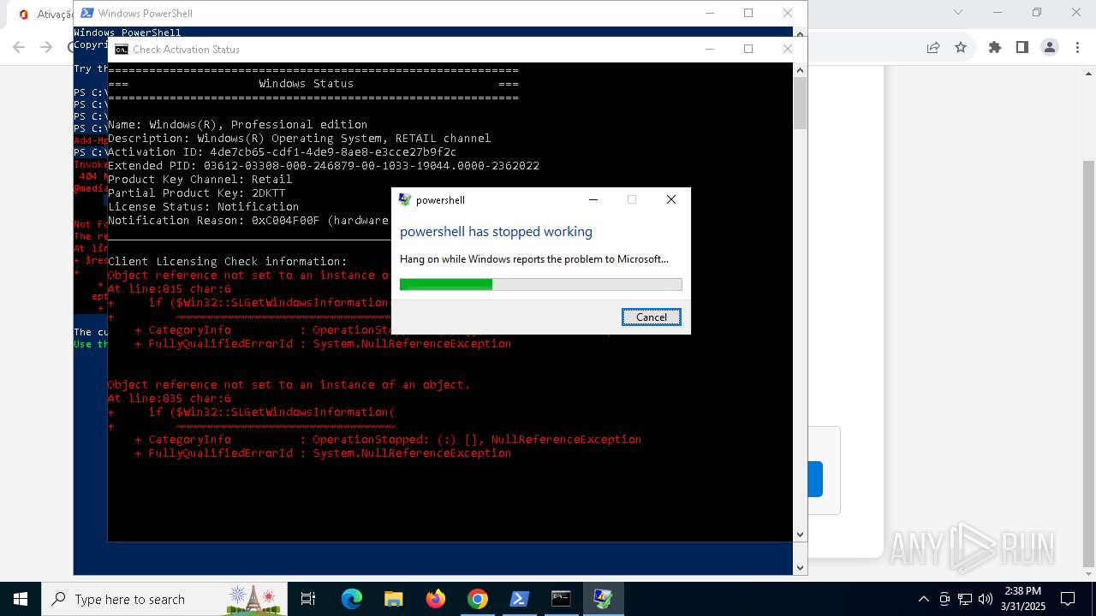Cancel the powershell error report dialog

[x=651, y=317]
